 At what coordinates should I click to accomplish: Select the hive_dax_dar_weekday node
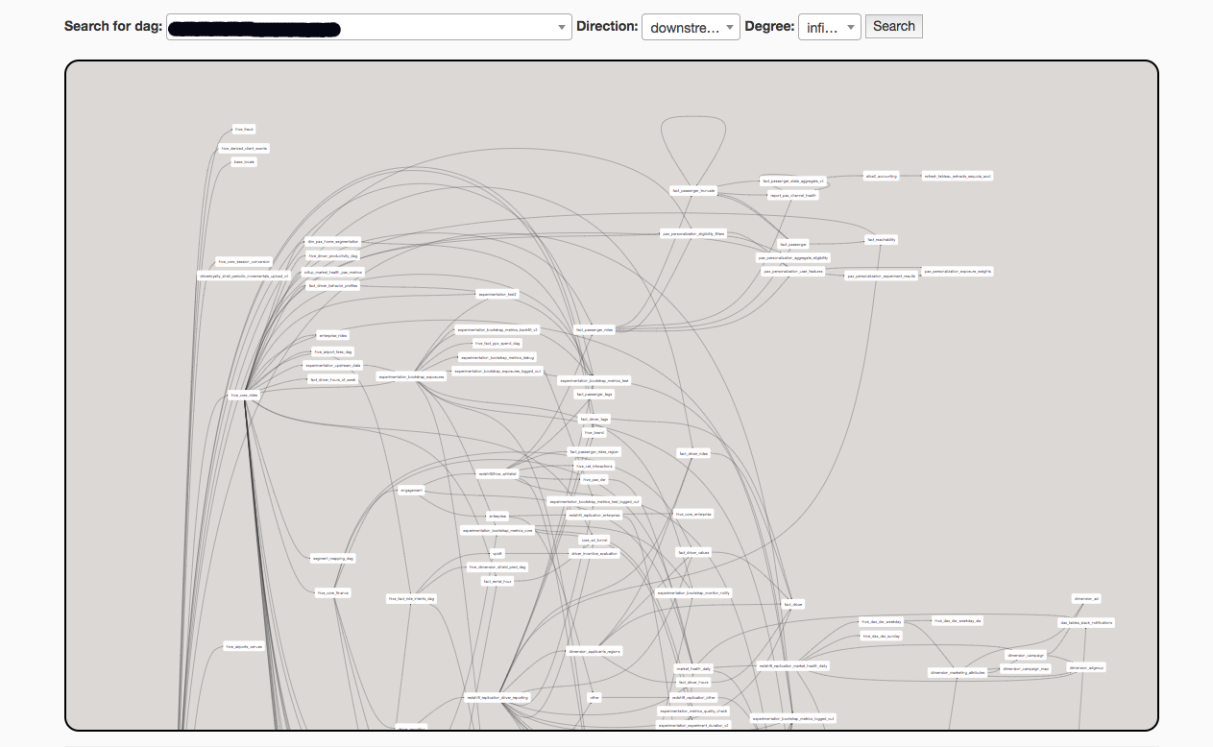pos(881,621)
